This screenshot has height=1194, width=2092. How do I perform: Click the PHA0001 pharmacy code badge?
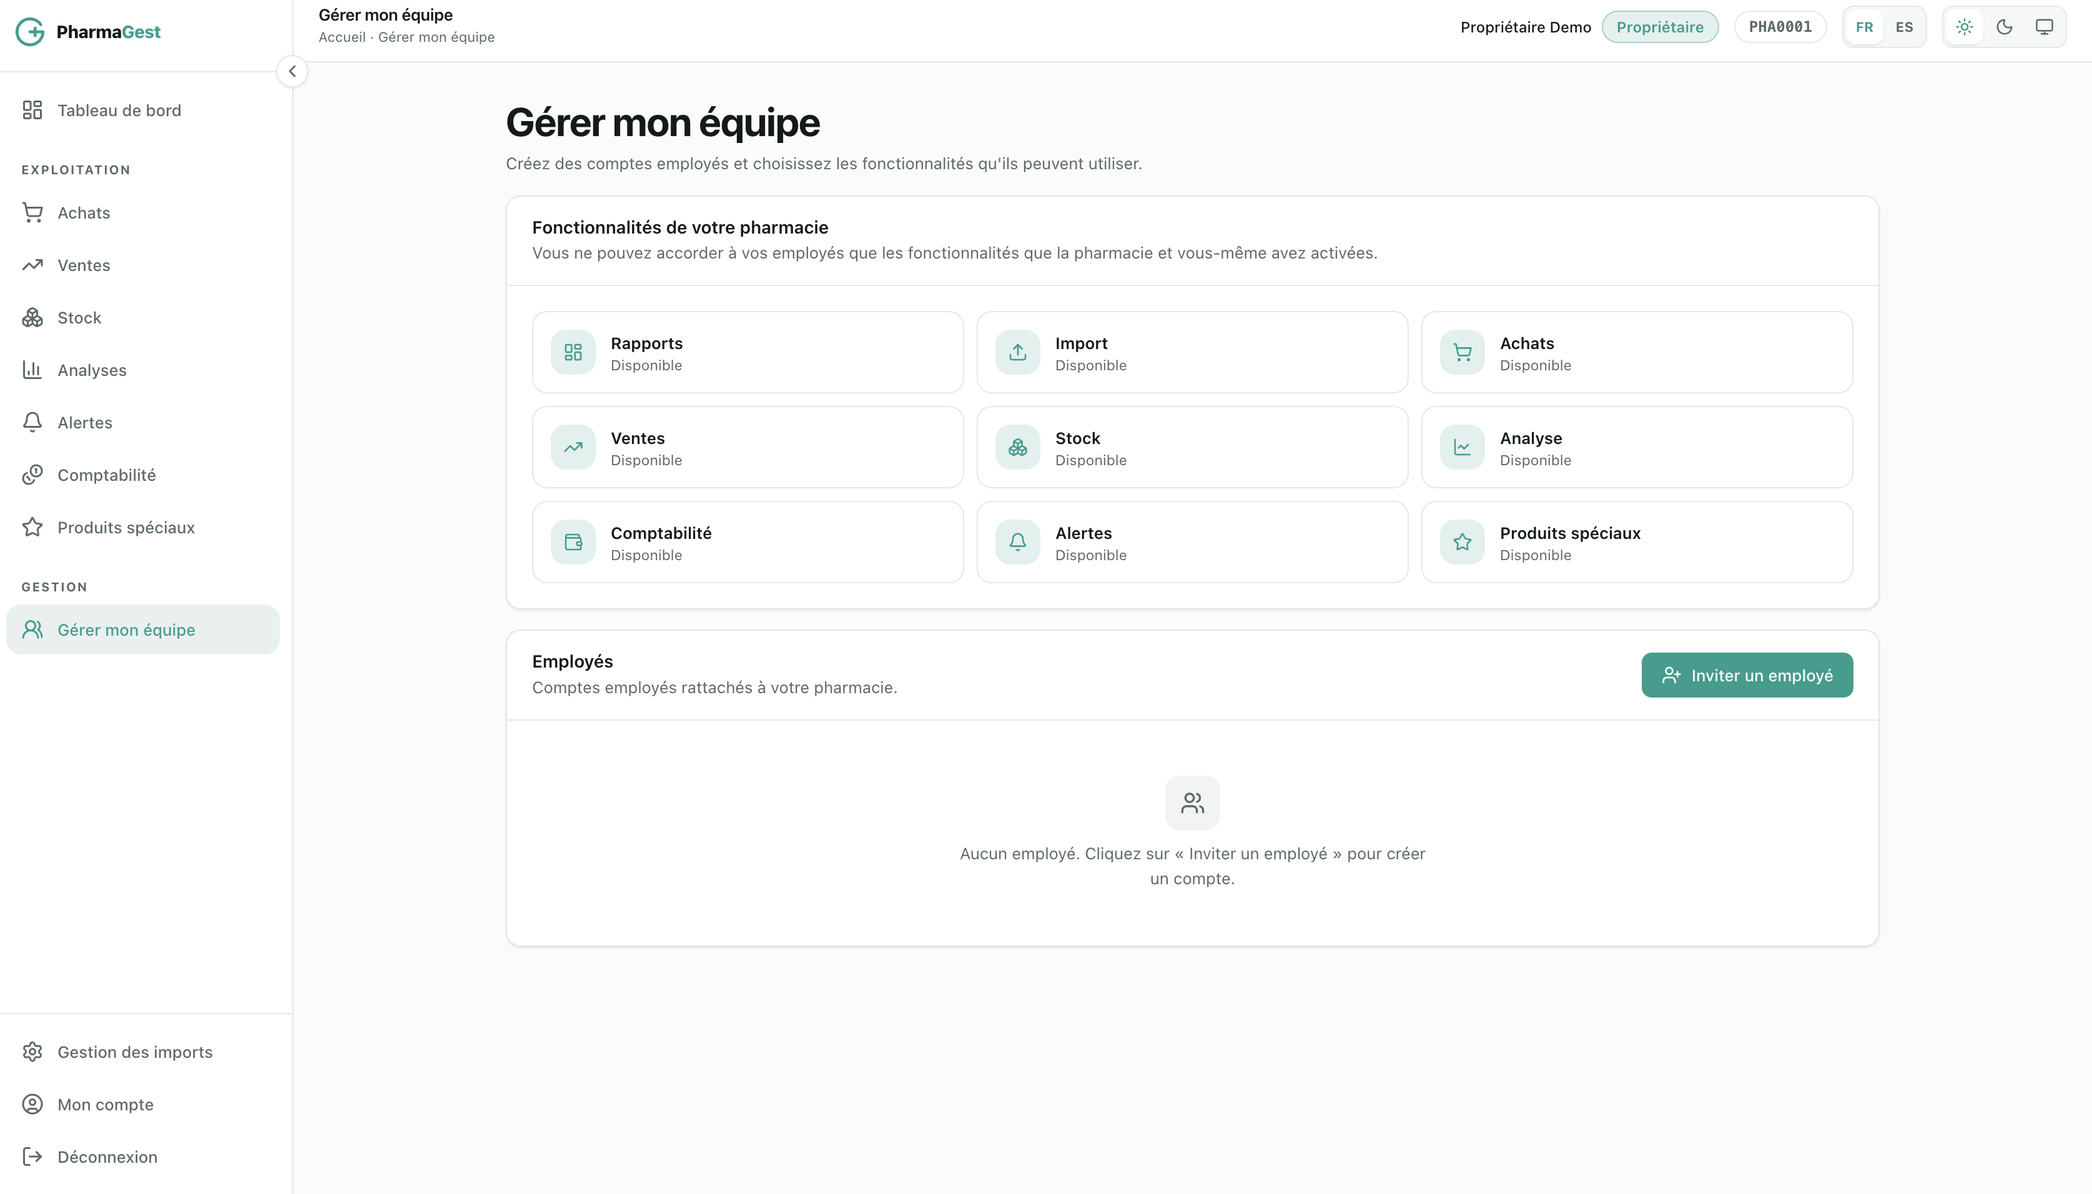[1780, 27]
